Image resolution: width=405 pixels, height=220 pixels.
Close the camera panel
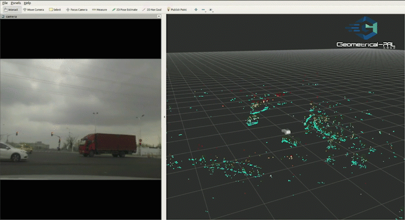(x=159, y=16)
